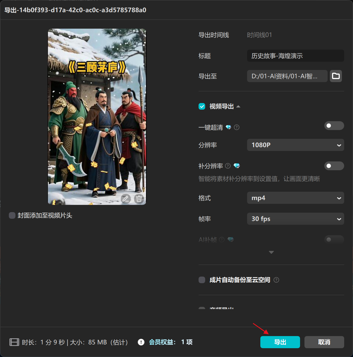
Task: Click the exclamation icon before 会员权益
Action: (x=141, y=342)
